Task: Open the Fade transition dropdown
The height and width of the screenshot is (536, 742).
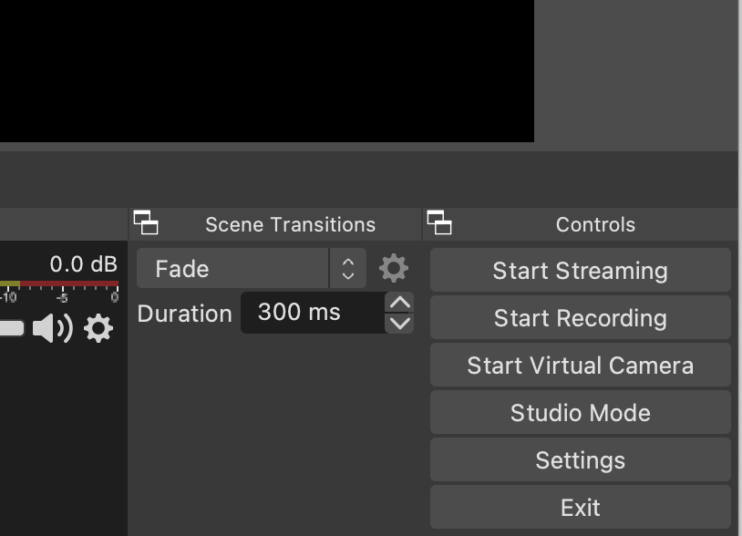Action: click(x=251, y=269)
